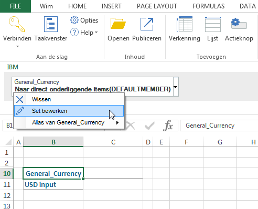Click the formula bar cancel X
258x209 pixels.
pyautogui.click(x=130, y=126)
